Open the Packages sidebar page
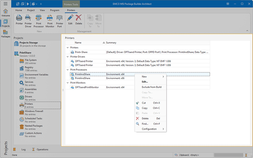The image size is (253, 158). click(6, 34)
